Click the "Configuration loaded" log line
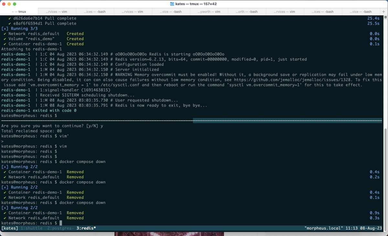The image size is (388, 236). tap(82, 64)
